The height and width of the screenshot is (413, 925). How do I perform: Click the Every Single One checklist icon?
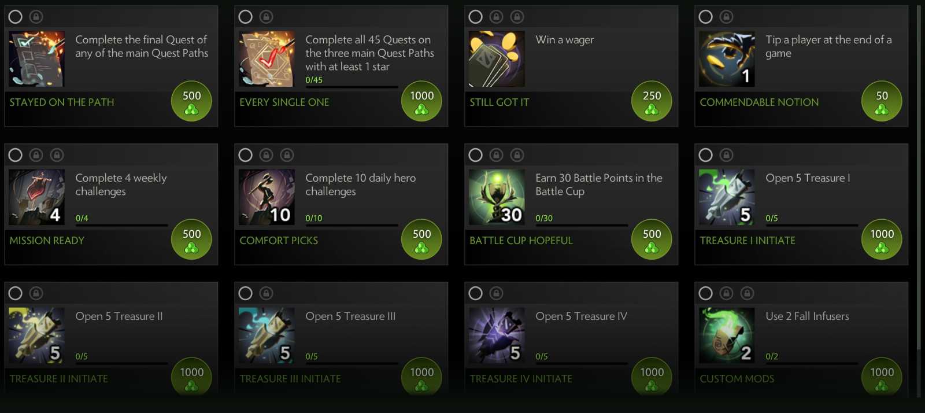coord(267,59)
